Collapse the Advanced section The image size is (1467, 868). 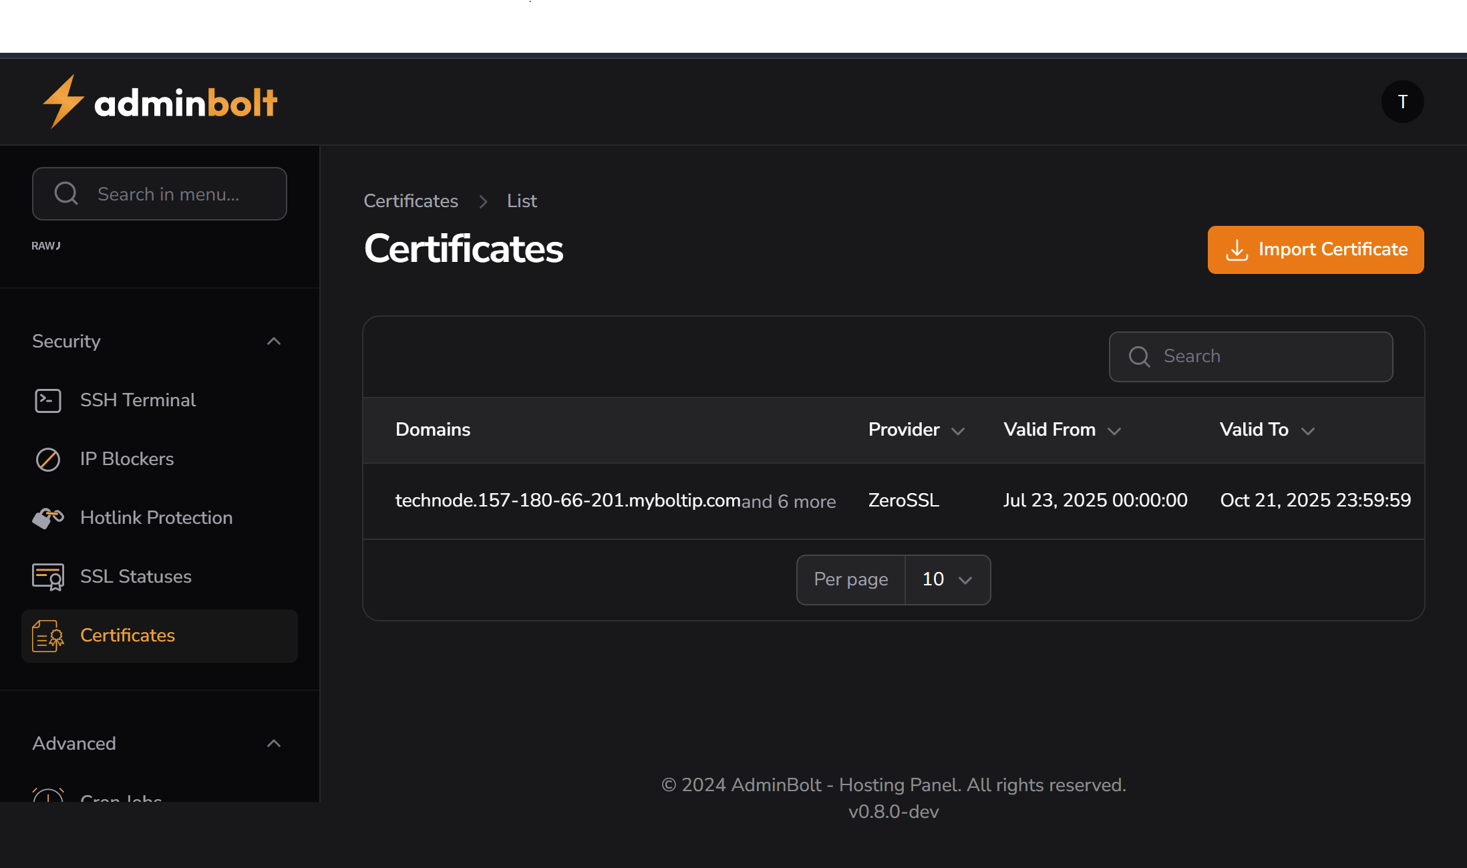[x=274, y=743]
